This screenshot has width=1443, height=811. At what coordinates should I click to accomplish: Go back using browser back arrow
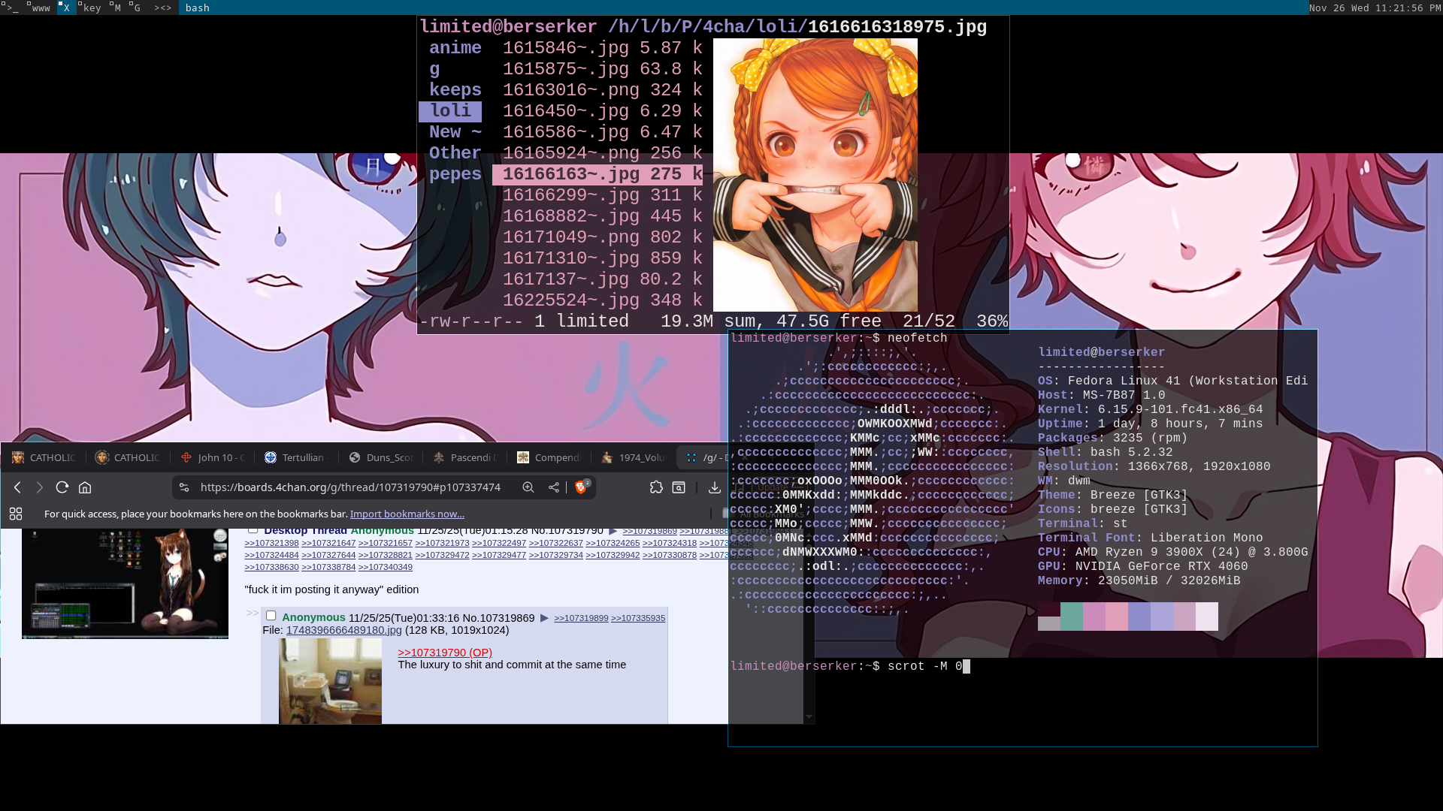click(x=17, y=487)
